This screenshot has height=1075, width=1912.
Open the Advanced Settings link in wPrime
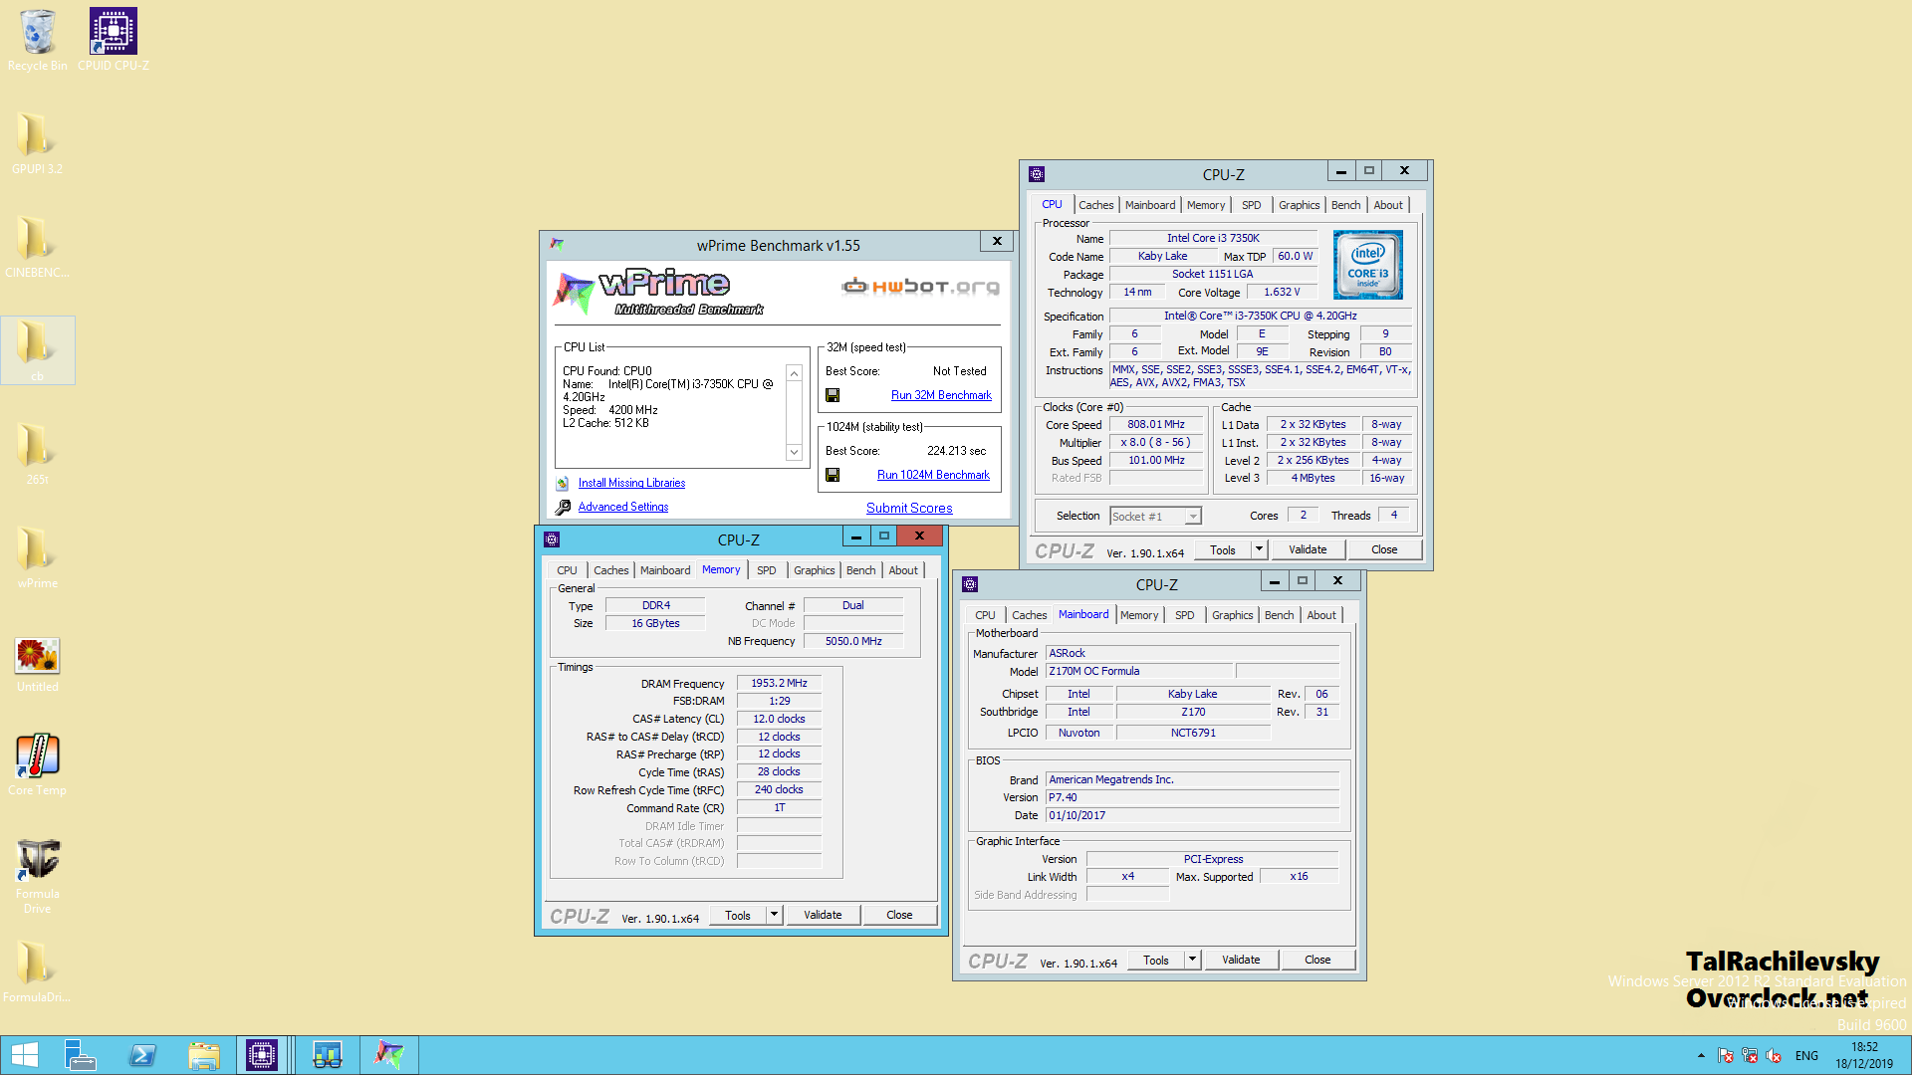pyautogui.click(x=623, y=507)
